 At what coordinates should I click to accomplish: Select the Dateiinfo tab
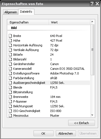26,12
